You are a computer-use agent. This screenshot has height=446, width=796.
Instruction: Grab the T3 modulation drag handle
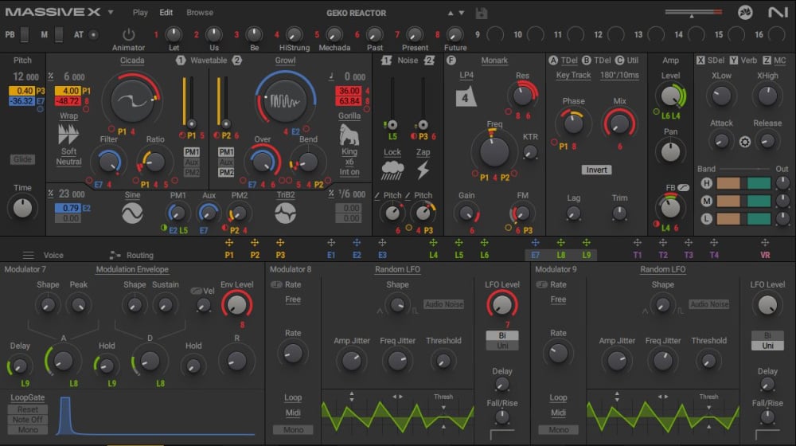tap(689, 243)
